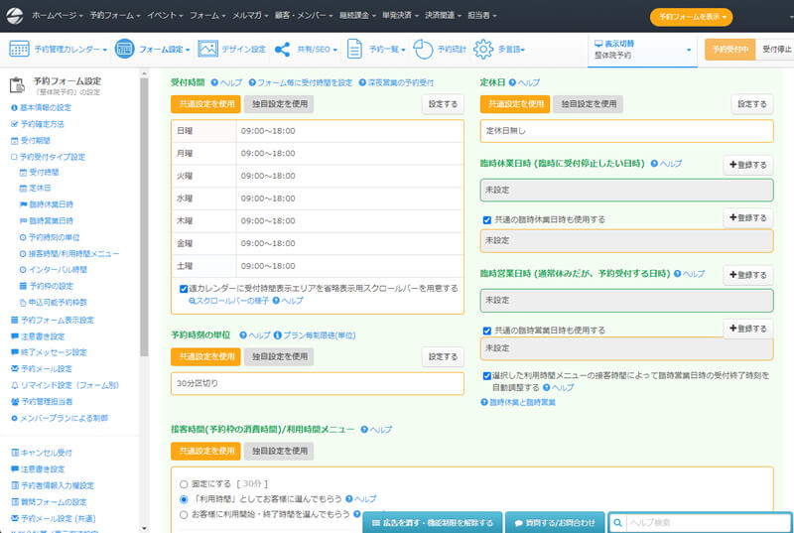This screenshot has height=533, width=794.
Task: Click the デザイン設定 picture icon
Action: click(207, 49)
